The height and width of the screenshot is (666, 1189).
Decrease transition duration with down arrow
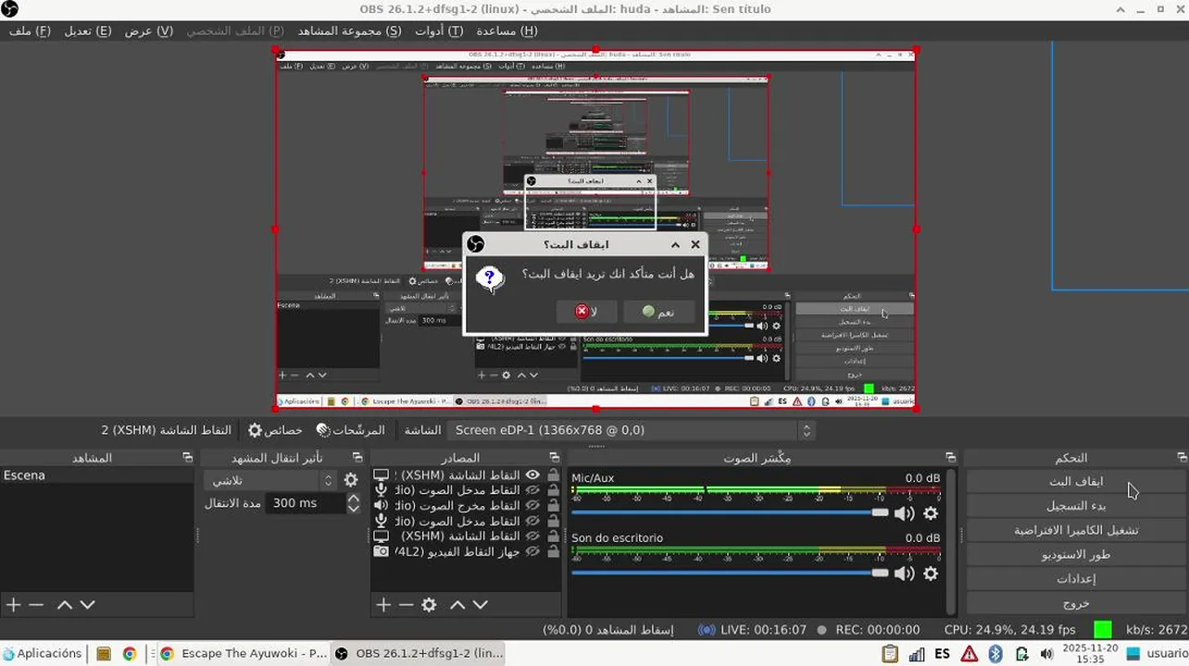(353, 509)
